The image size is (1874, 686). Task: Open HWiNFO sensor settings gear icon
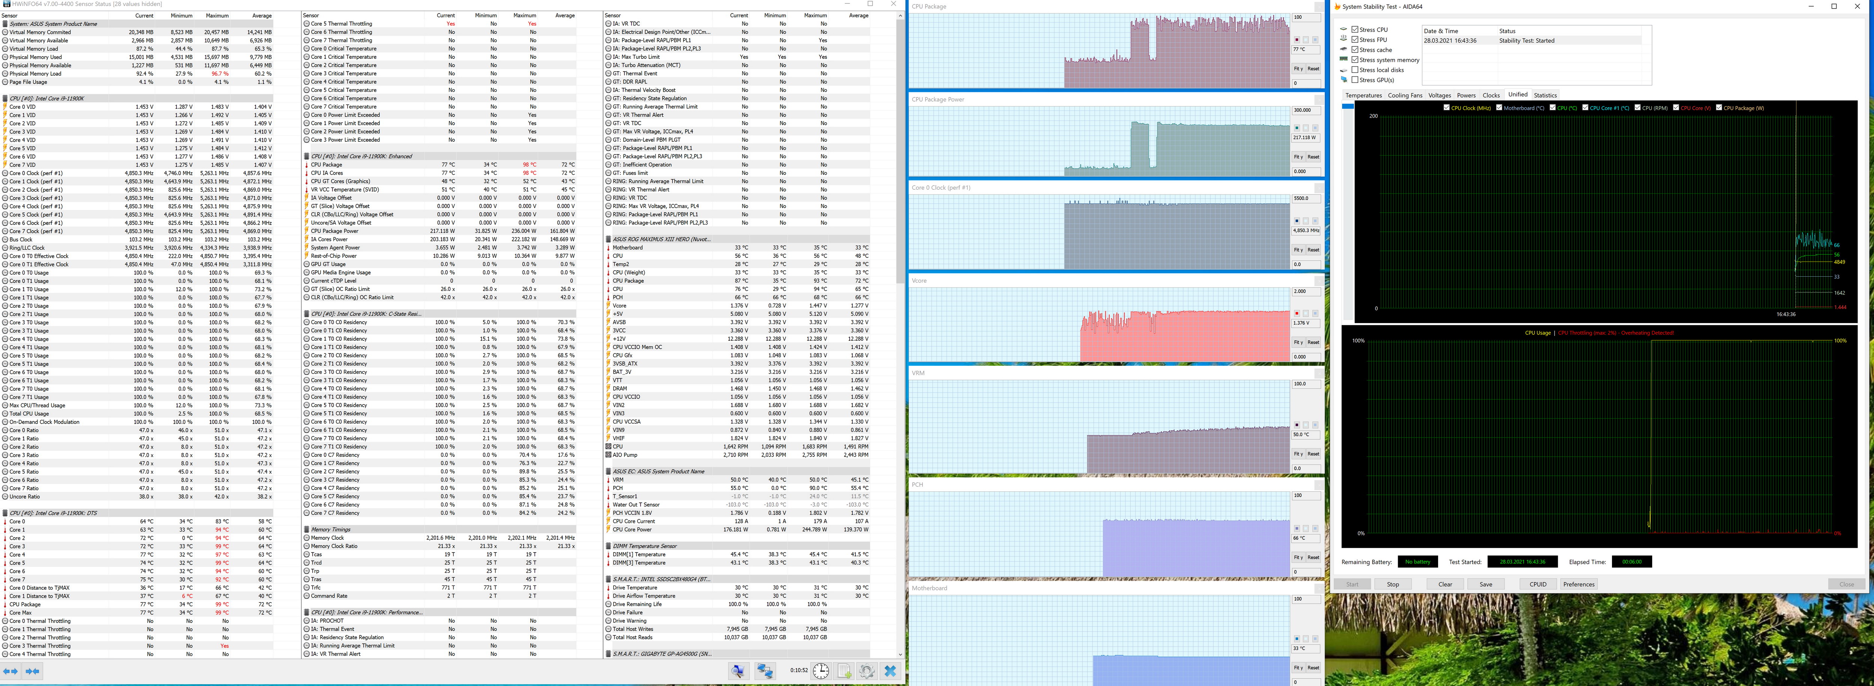[867, 671]
